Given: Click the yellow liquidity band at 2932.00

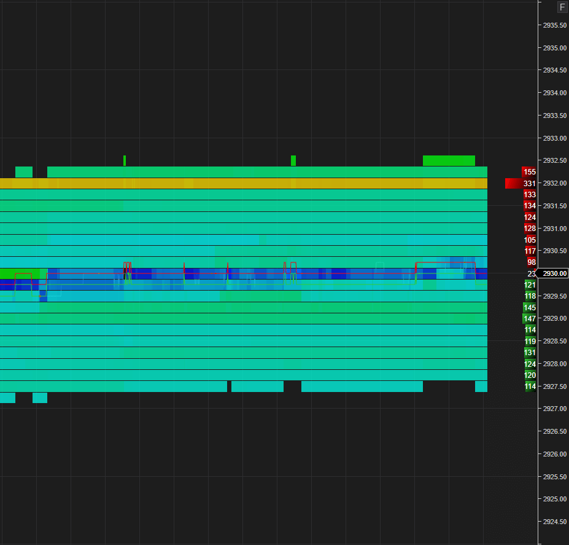Looking at the screenshot, I should [246, 183].
